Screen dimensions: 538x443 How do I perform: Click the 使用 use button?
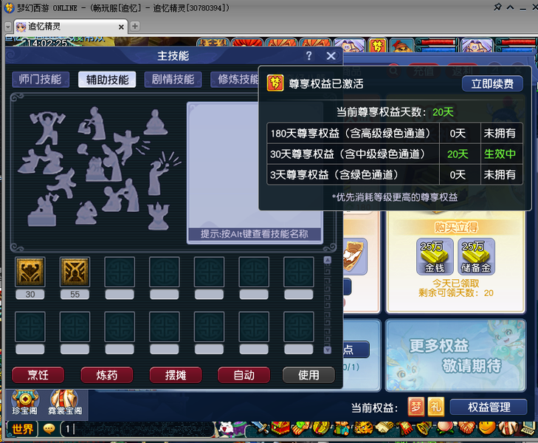pos(308,375)
